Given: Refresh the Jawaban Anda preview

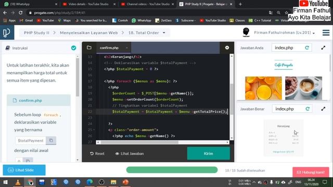Looking at the screenshot, I should point(307,48).
